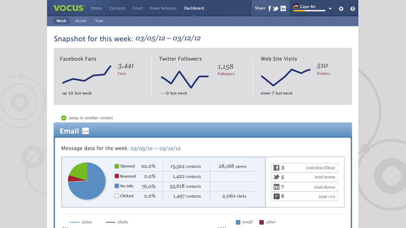Share the dashboard via the Twitter icon
The width and height of the screenshot is (406, 228).
[x=276, y=8]
